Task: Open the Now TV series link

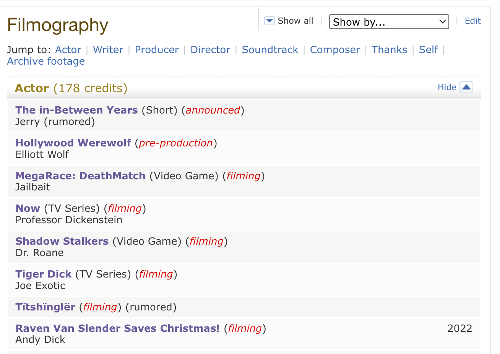Action: [28, 208]
